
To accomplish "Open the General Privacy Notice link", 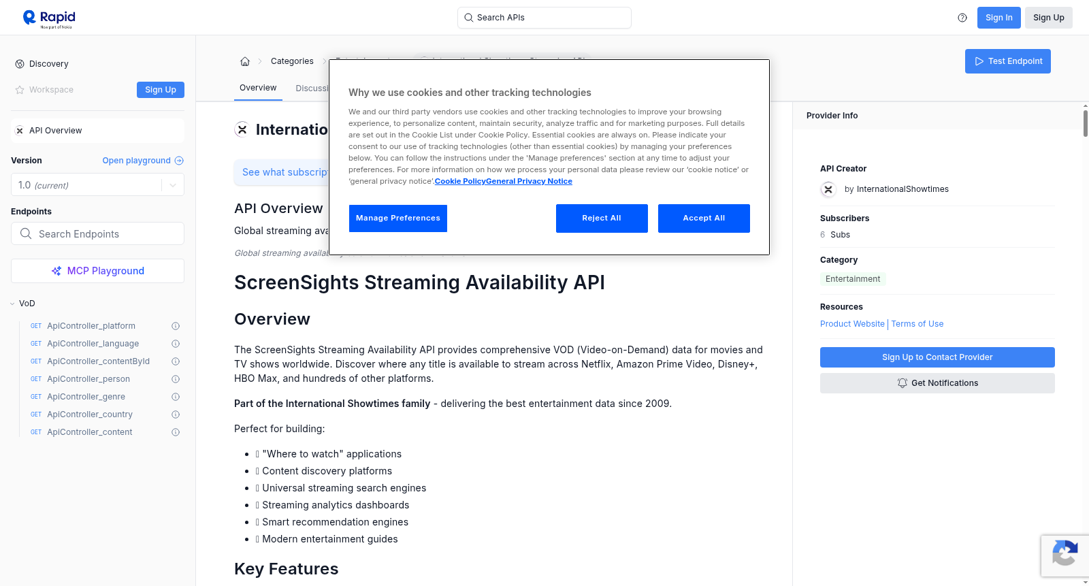I will tap(530, 181).
